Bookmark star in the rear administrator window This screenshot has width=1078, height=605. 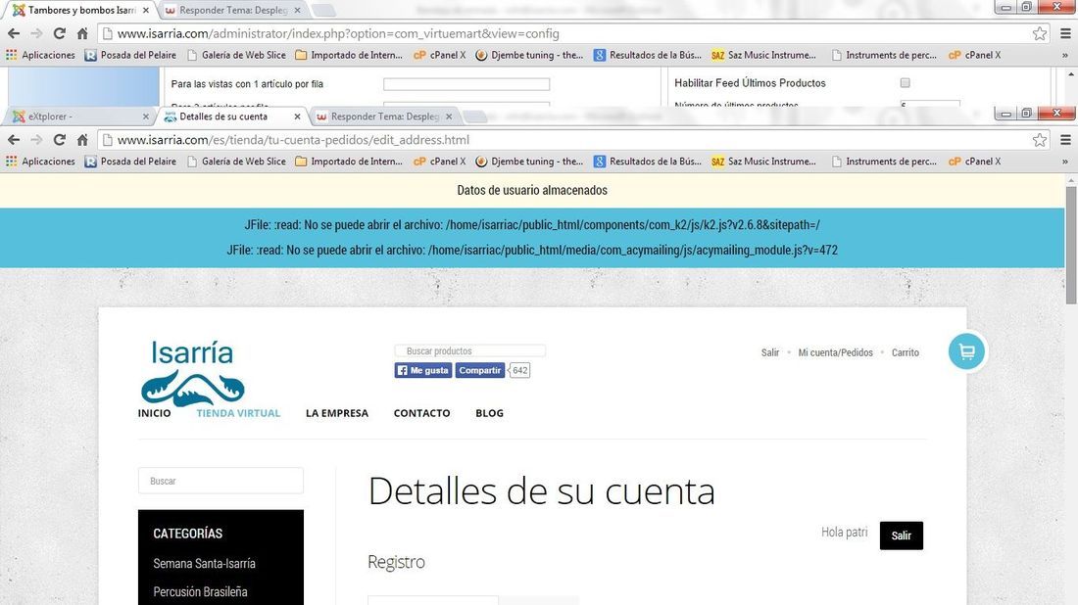(x=1040, y=33)
